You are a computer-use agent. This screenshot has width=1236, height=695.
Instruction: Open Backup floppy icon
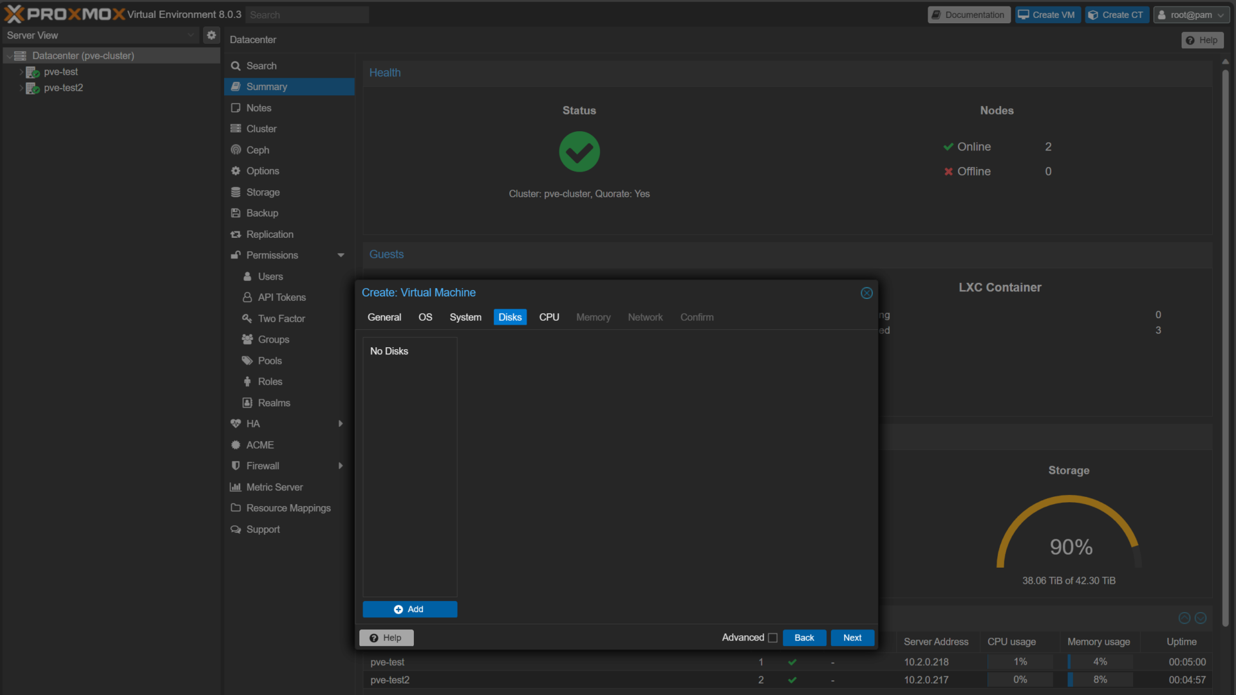click(236, 213)
